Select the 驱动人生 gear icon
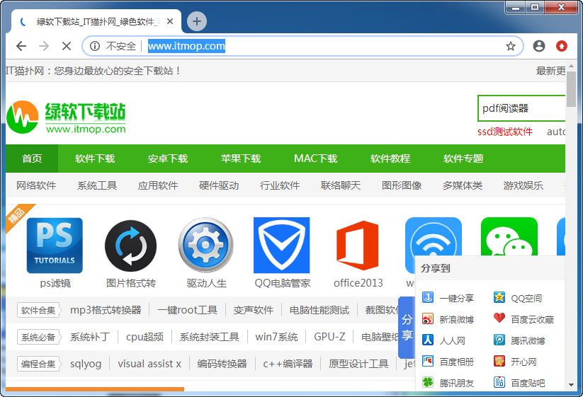Viewport: 583px width, 397px height. point(206,246)
